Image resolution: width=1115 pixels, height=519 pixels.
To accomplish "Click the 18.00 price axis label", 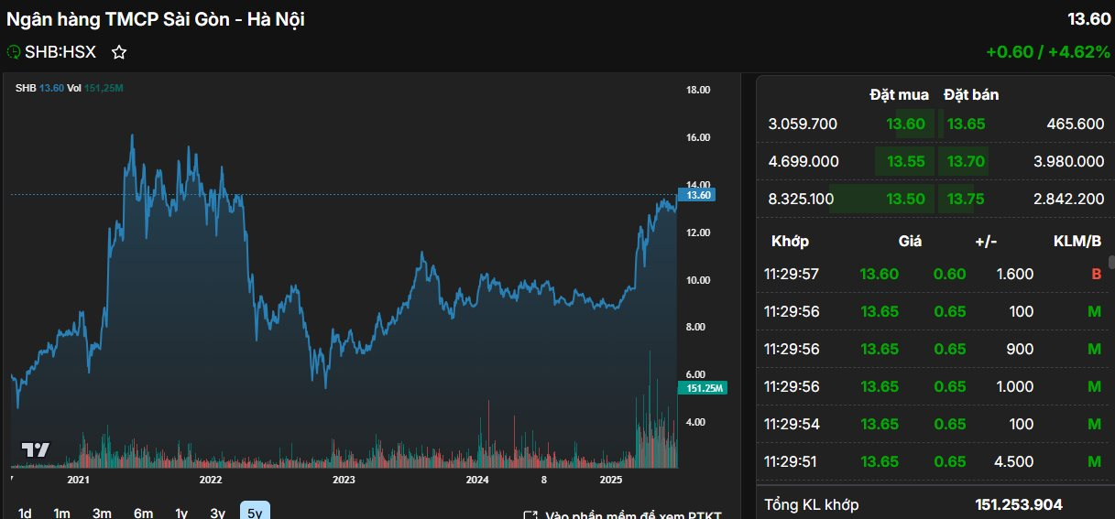I will click(x=698, y=90).
